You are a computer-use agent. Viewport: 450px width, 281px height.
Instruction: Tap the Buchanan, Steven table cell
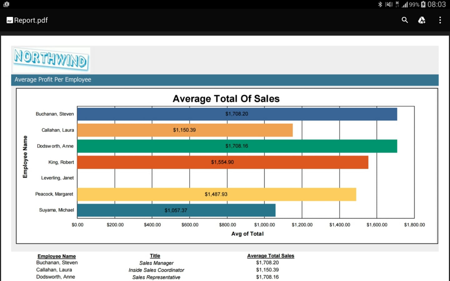57,263
